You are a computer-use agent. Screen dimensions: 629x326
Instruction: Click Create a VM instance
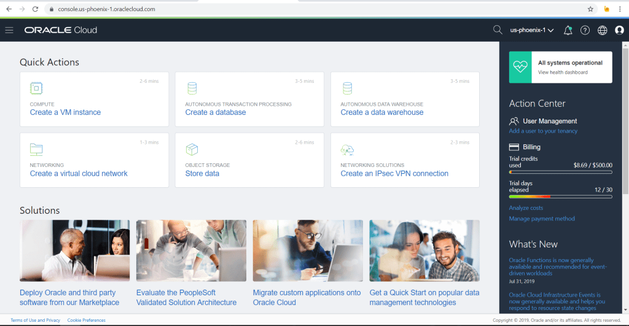click(65, 112)
